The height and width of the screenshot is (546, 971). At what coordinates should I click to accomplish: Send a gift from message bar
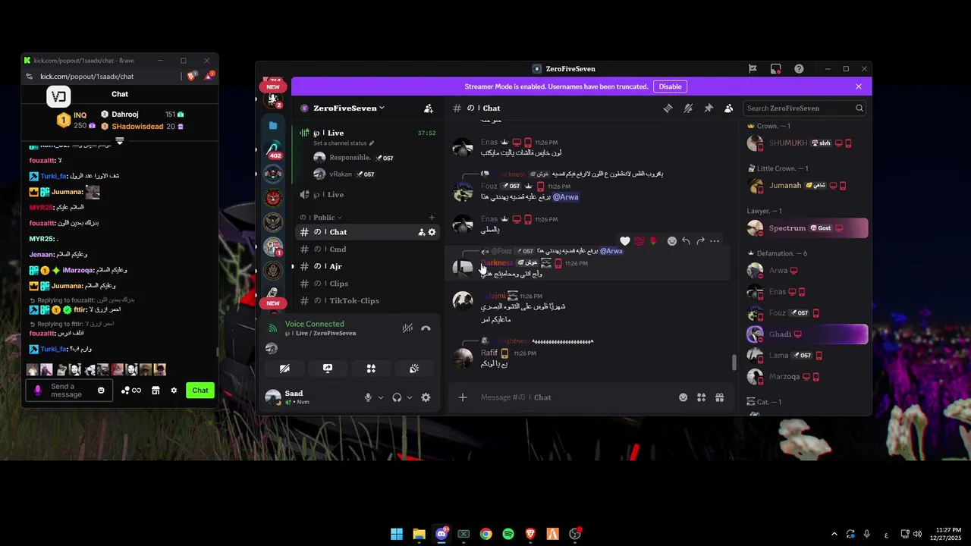(x=719, y=397)
